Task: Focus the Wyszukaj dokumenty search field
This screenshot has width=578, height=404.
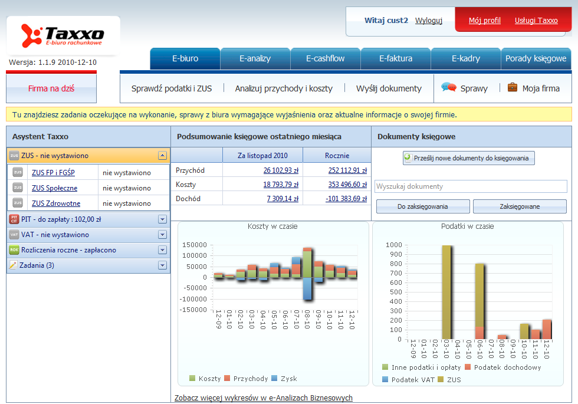Action: [471, 186]
